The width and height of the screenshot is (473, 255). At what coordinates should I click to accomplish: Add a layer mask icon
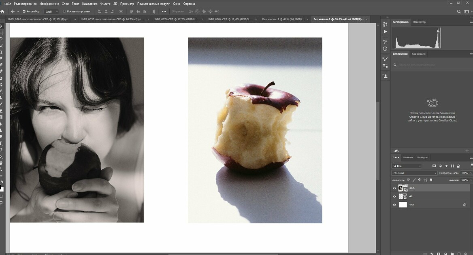tap(438, 254)
